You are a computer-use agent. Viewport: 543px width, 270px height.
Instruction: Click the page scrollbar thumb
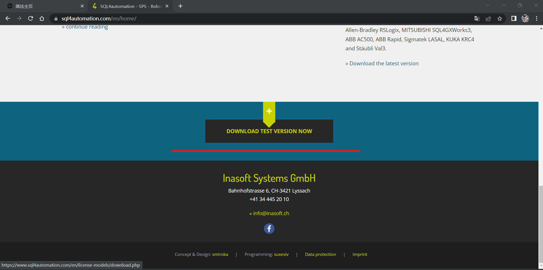pos(541,224)
